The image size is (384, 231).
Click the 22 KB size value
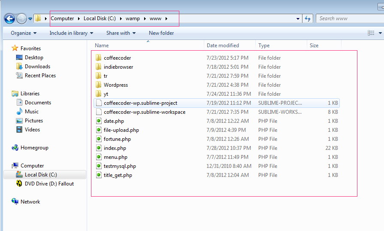pyautogui.click(x=332, y=148)
